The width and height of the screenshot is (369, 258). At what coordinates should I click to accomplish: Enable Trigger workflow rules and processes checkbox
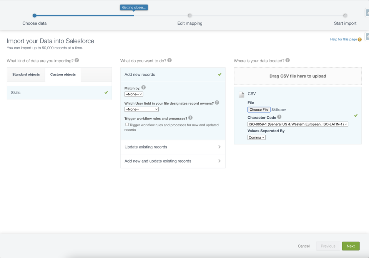pos(127,124)
